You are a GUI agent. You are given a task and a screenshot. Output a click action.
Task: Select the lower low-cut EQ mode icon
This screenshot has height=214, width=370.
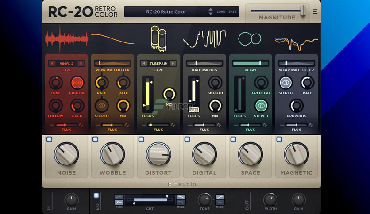[119, 203]
